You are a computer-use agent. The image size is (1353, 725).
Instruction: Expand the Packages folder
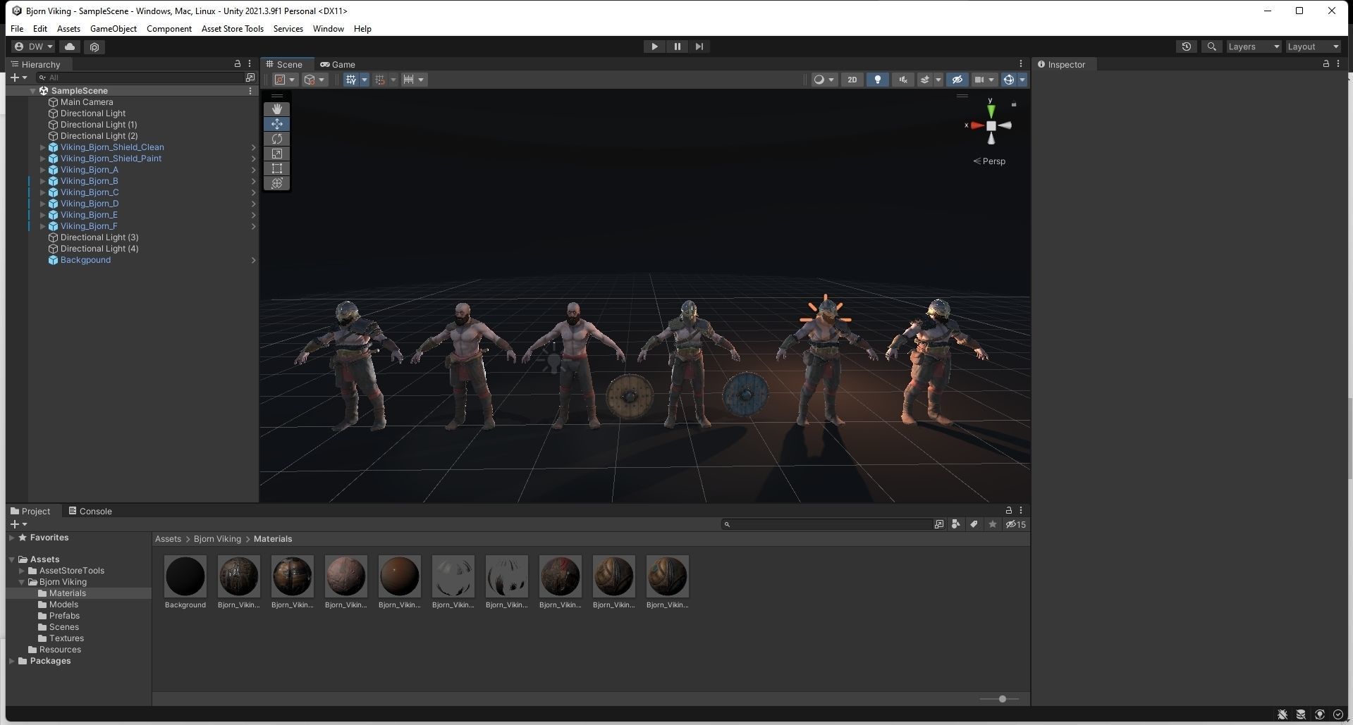click(x=11, y=661)
